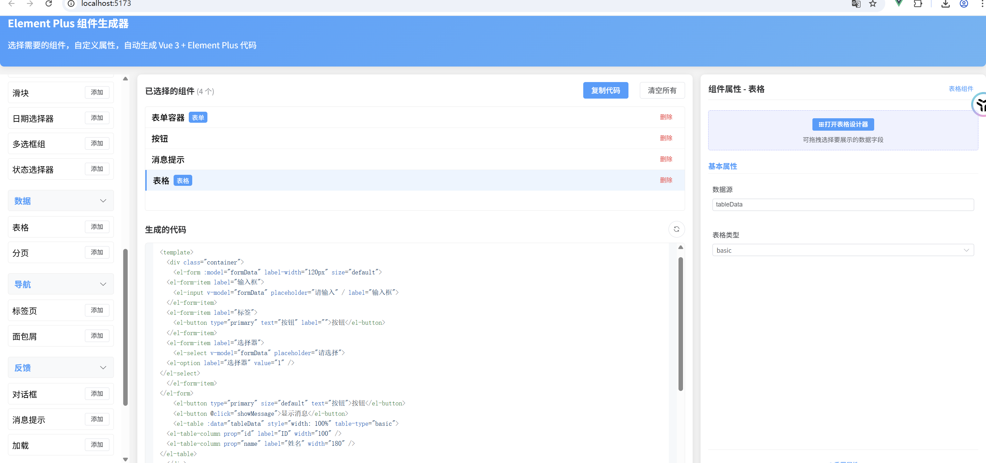Select the 表格 row in selected list
Screen dimensions: 986x463
click(x=414, y=180)
